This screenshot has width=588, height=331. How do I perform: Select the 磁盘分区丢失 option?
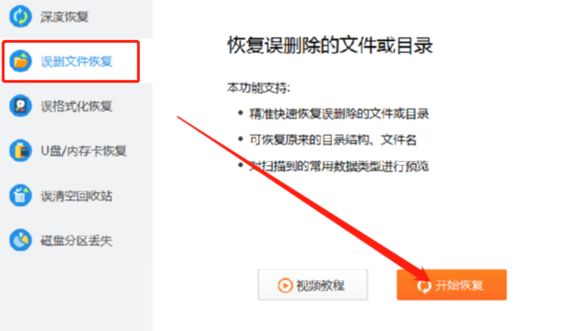(x=76, y=240)
